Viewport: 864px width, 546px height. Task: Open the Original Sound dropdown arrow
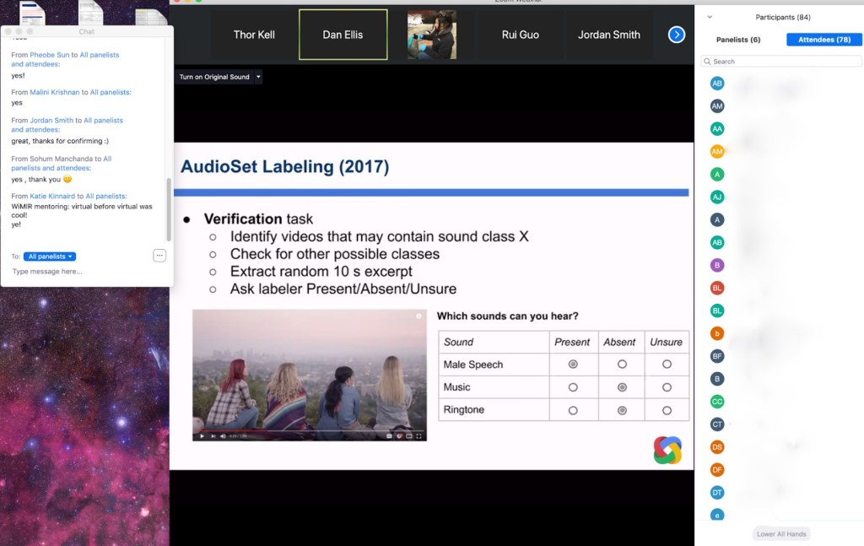click(x=258, y=77)
